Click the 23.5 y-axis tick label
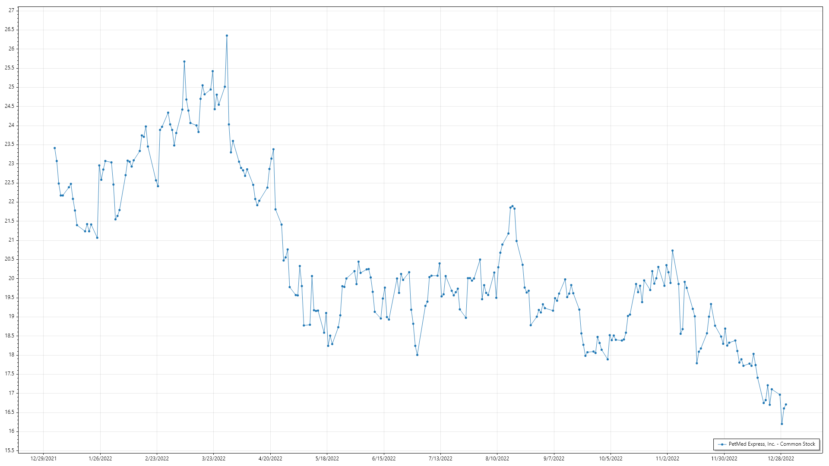 pyautogui.click(x=9, y=145)
